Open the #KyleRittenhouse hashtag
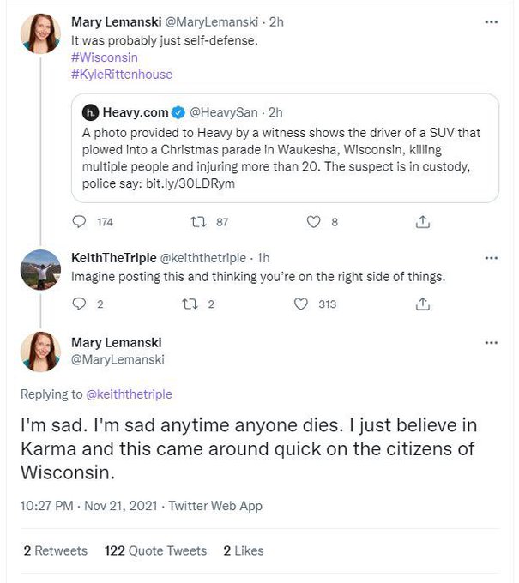 click(121, 75)
